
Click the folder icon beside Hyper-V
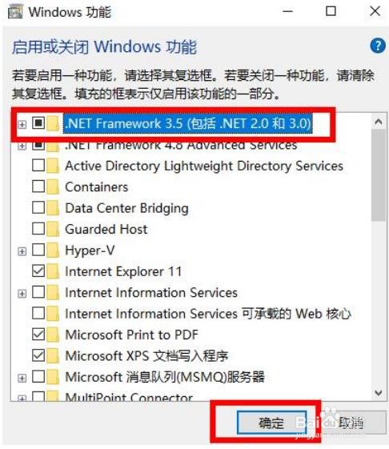[53, 251]
